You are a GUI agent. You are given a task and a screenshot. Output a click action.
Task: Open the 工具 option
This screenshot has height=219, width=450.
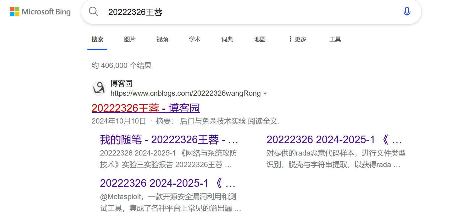pos(335,39)
